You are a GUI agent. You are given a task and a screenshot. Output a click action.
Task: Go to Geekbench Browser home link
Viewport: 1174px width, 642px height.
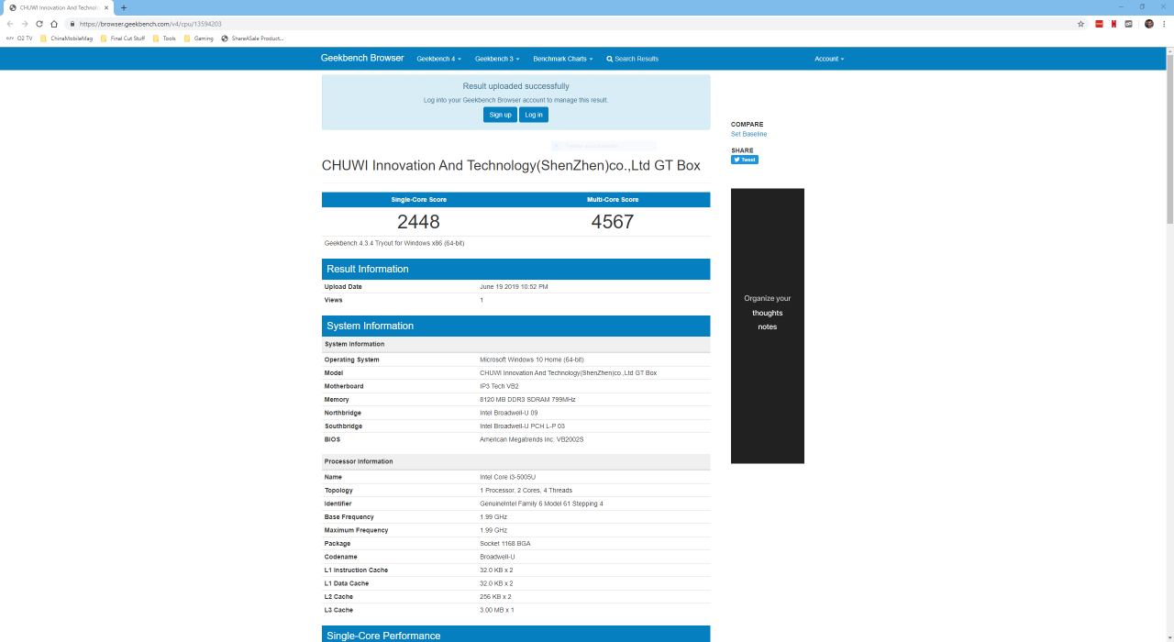coord(362,59)
